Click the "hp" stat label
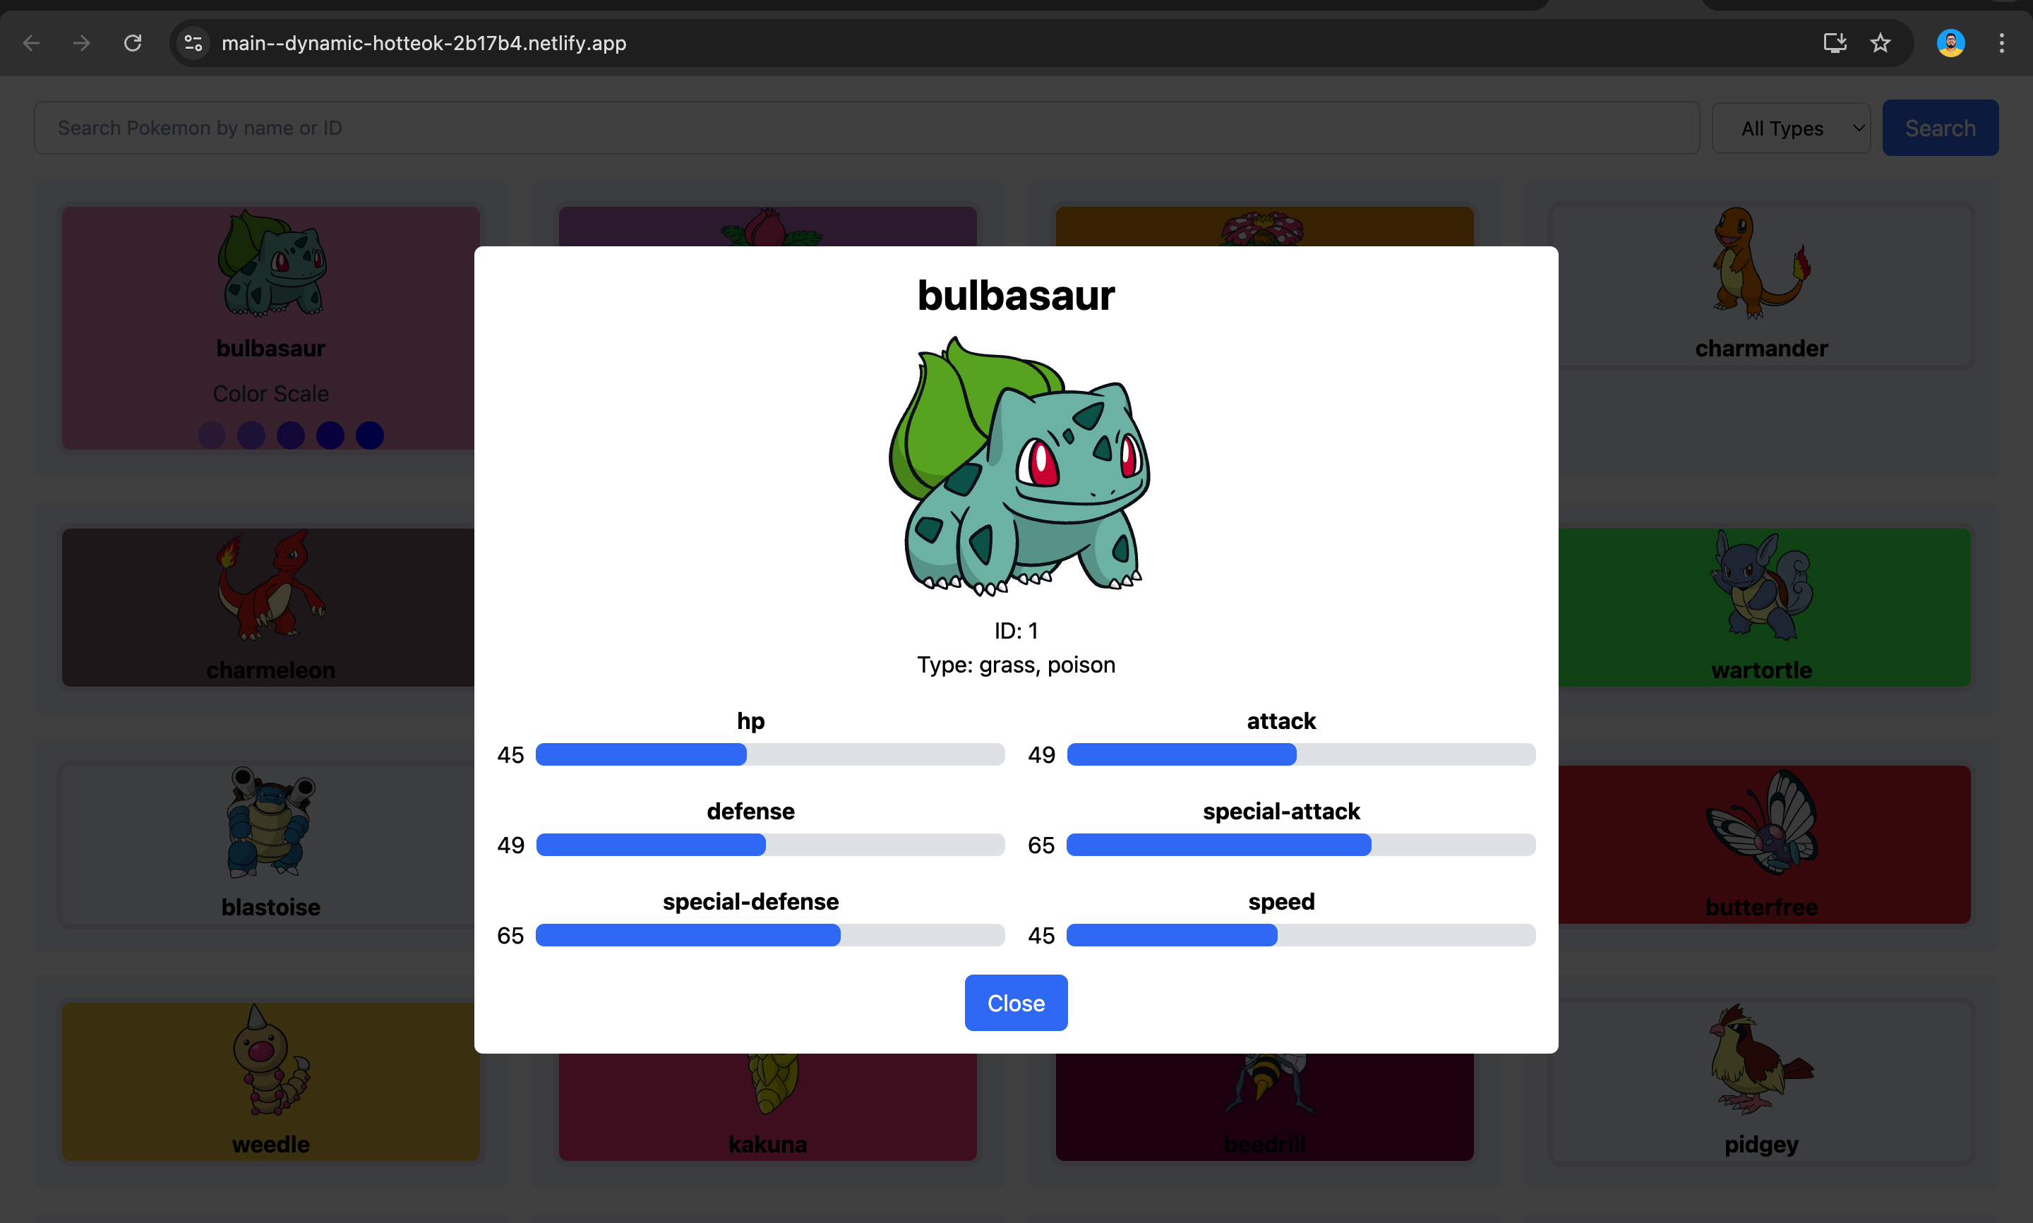 (751, 721)
